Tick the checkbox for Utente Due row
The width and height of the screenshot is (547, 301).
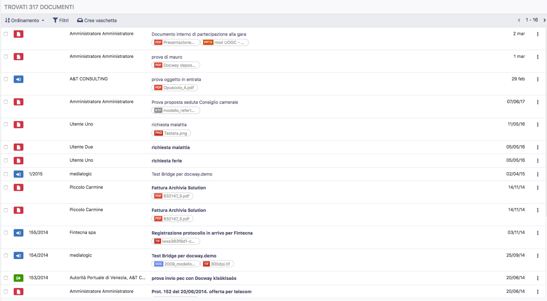(6, 147)
